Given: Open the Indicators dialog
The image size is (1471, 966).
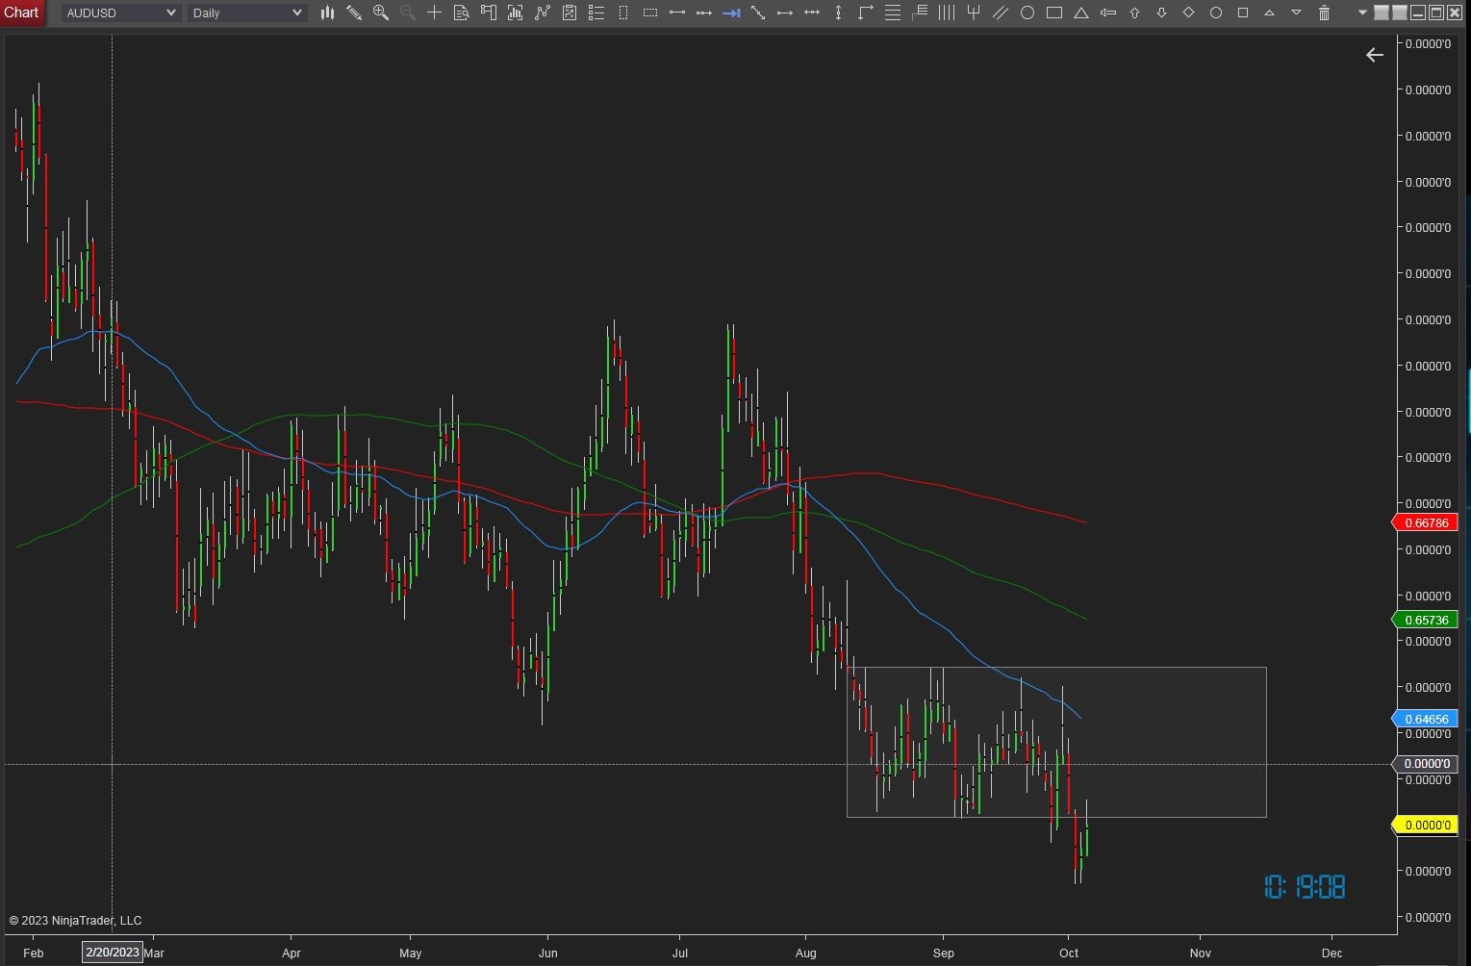Looking at the screenshot, I should (x=543, y=13).
